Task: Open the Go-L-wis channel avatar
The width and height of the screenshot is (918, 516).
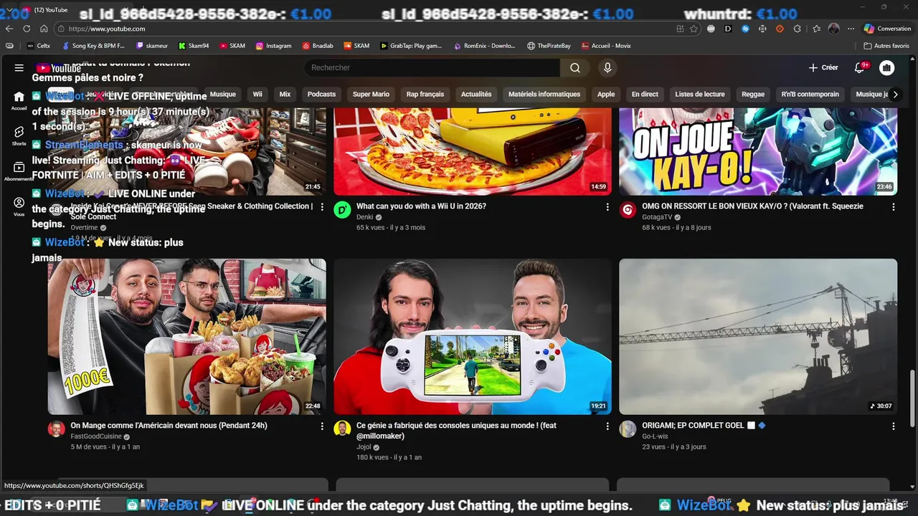Action: click(x=628, y=429)
